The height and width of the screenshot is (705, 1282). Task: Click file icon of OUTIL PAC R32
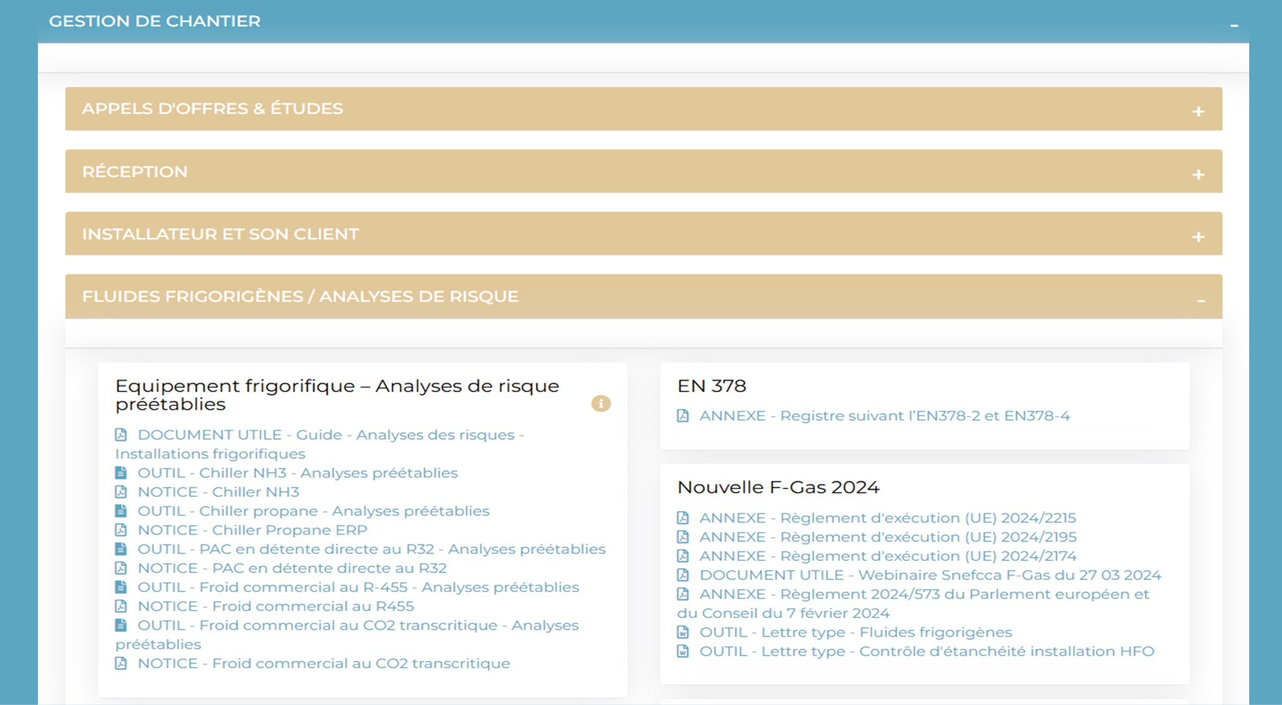(x=120, y=549)
